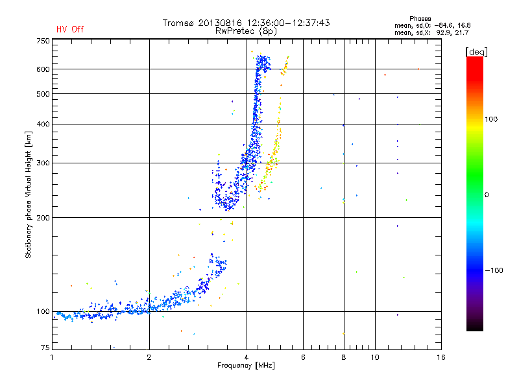Image resolution: width=519 pixels, height=389 pixels.
Task: Click the "6" x-axis tick label
Action: [303, 357]
